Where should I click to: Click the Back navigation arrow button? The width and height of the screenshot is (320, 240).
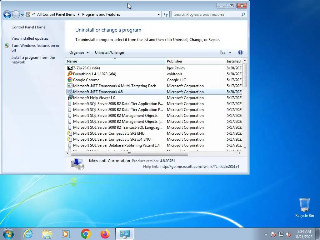(7, 14)
